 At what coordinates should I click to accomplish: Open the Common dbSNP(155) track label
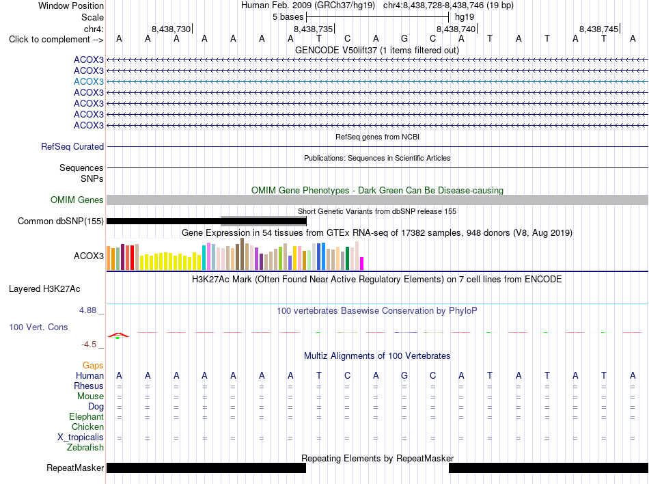60,221
